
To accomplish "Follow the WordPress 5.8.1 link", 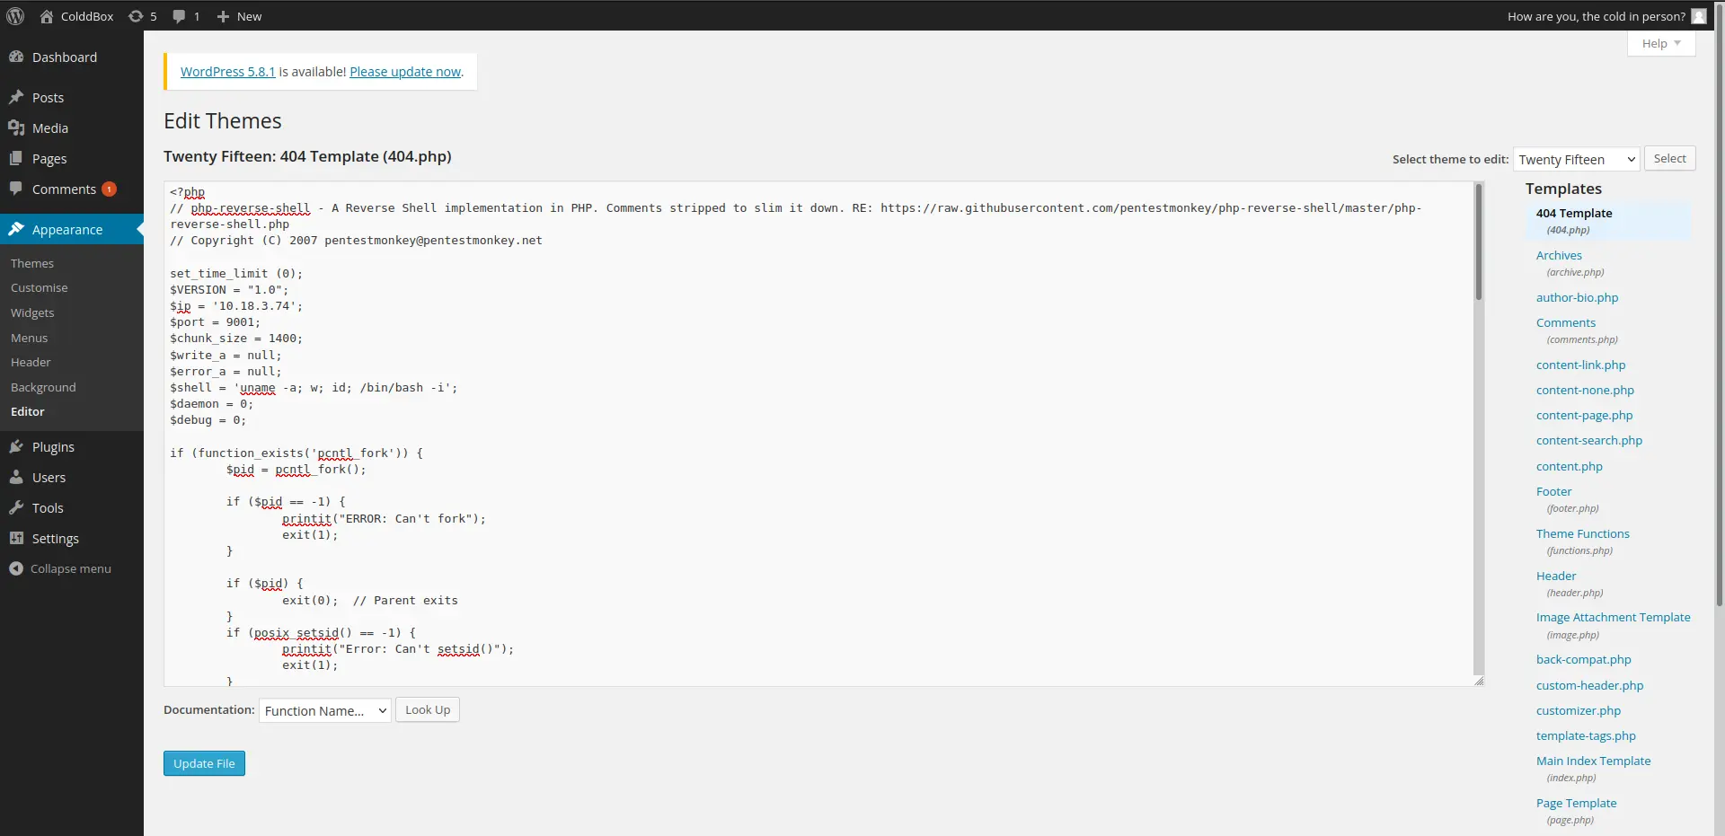I will (x=227, y=72).
